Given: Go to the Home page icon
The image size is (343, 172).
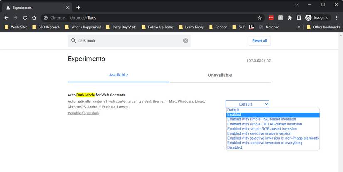Looking at the screenshot, I should click(x=35, y=18).
